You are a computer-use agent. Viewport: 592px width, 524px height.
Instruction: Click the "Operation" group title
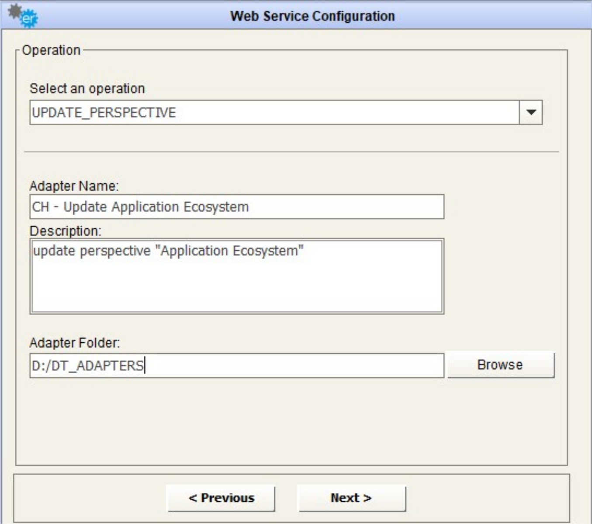click(51, 50)
